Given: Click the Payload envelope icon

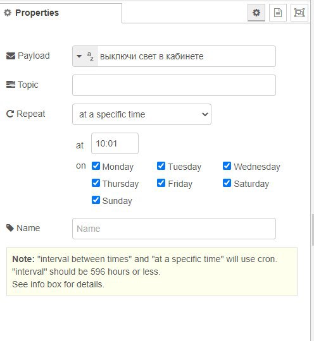Looking at the screenshot, I should pyautogui.click(x=11, y=56).
